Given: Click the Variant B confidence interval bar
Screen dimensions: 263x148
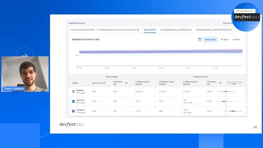Looking at the screenshot, I should (x=233, y=111).
